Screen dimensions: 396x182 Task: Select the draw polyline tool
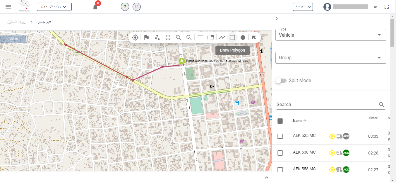222,38
